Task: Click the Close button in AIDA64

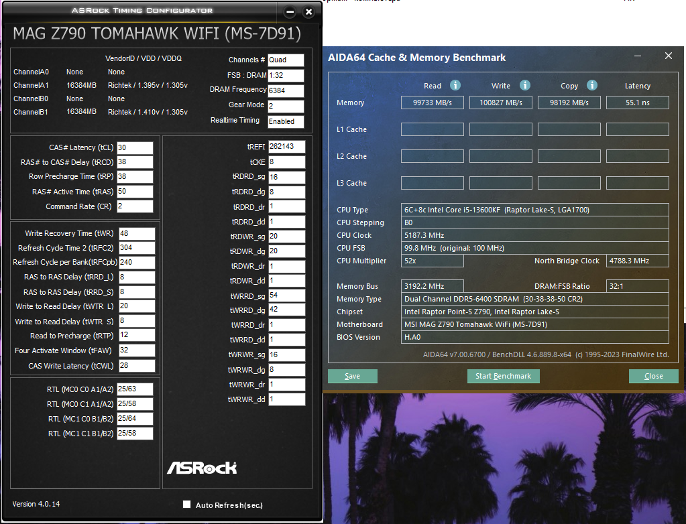Action: 654,377
